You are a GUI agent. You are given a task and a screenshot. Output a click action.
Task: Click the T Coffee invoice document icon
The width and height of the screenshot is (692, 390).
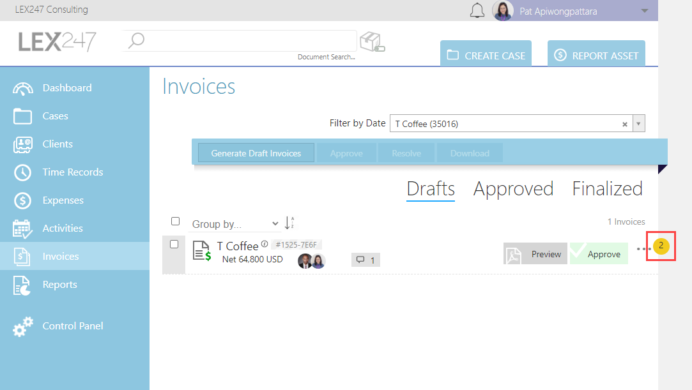click(202, 251)
